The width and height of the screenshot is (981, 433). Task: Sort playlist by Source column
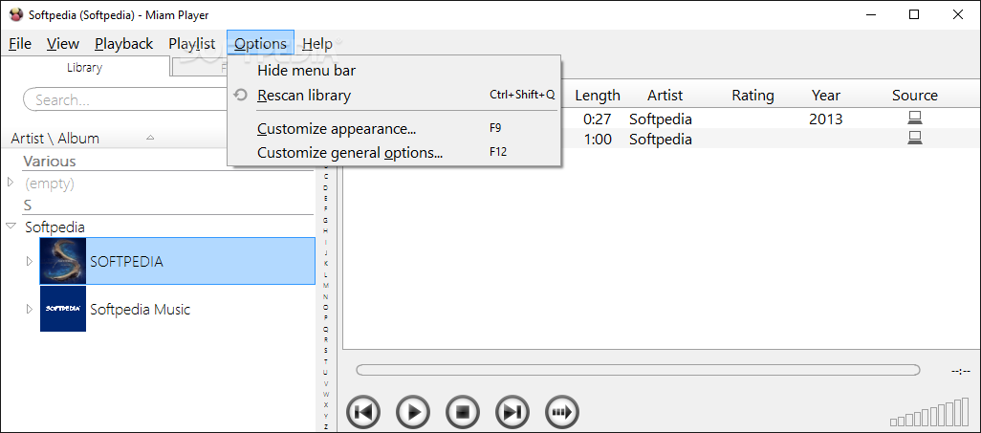coord(915,96)
